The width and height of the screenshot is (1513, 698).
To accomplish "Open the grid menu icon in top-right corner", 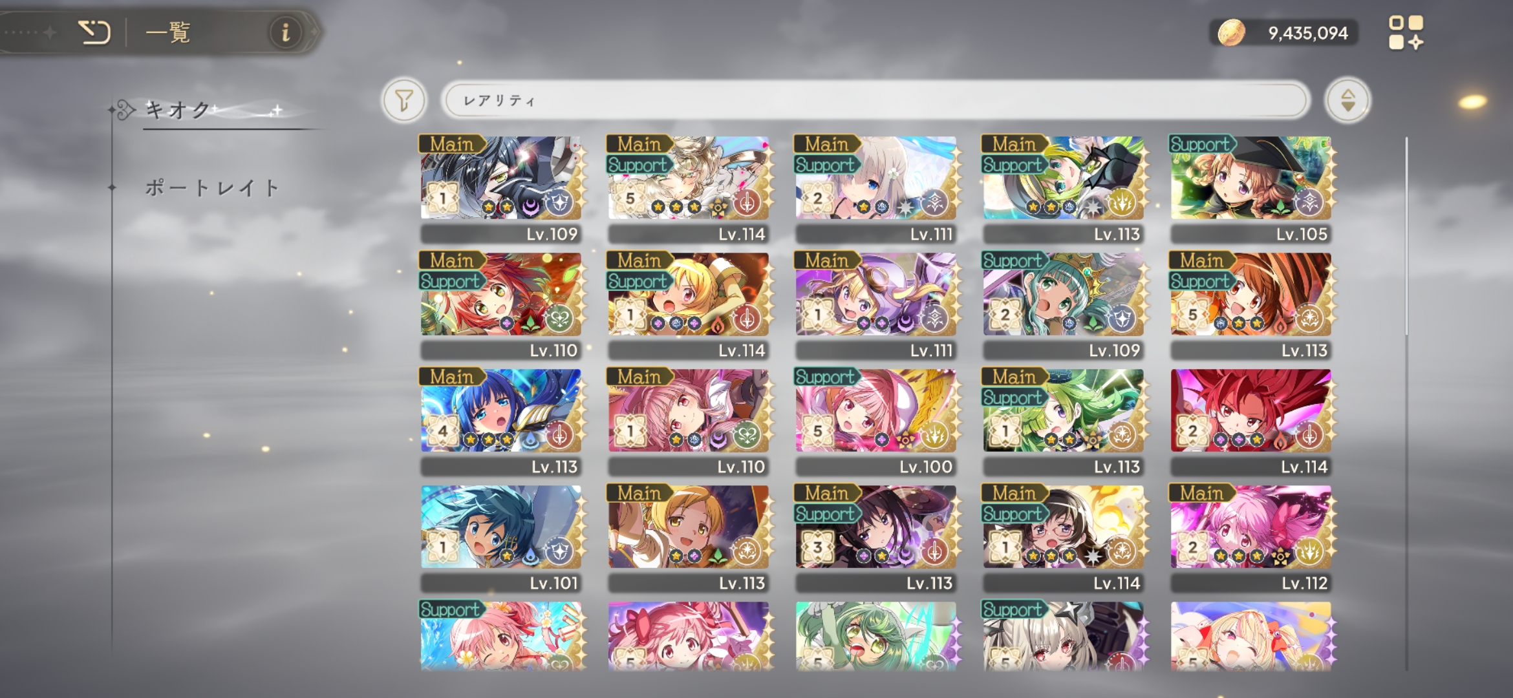I will click(1406, 32).
